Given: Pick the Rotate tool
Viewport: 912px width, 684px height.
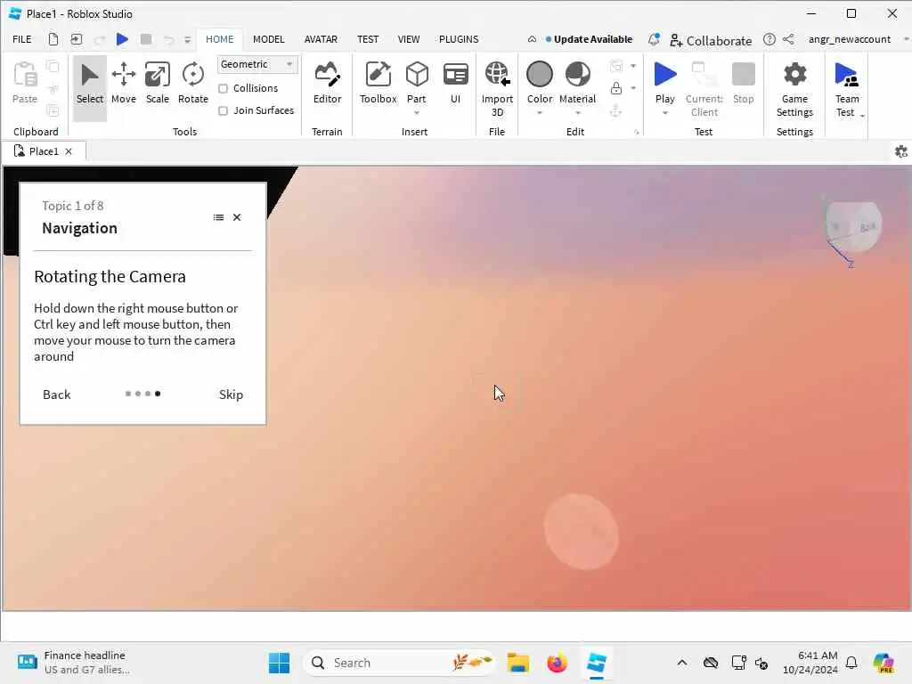Looking at the screenshot, I should coord(192,85).
